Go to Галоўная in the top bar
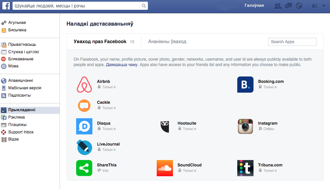 click(x=254, y=5)
